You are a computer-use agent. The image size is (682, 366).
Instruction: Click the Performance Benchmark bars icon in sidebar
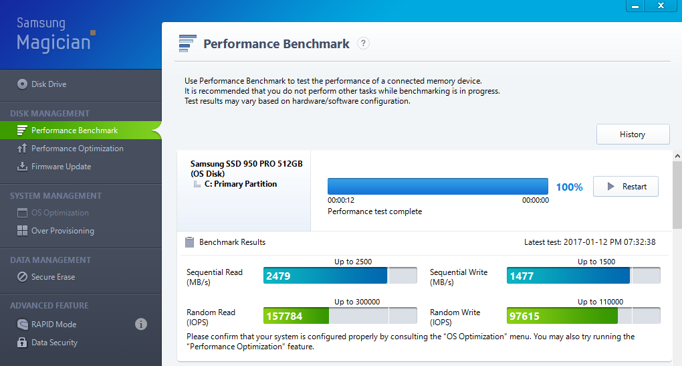click(x=22, y=130)
